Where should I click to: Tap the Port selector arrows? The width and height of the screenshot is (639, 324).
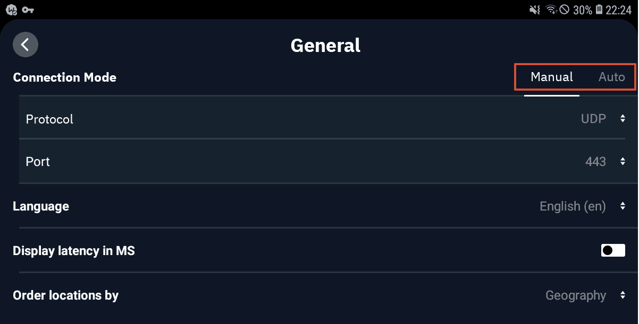[623, 162]
